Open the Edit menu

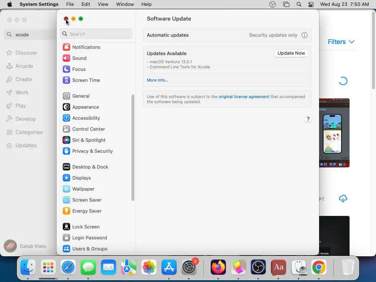(x=86, y=4)
